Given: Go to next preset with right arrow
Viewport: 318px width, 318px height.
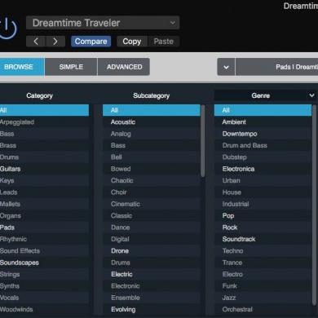Looking at the screenshot, I should pyautogui.click(x=55, y=42).
